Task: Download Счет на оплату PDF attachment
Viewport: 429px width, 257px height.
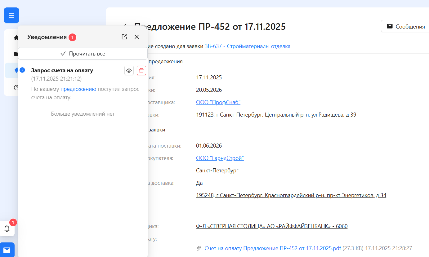Action: pos(273,248)
